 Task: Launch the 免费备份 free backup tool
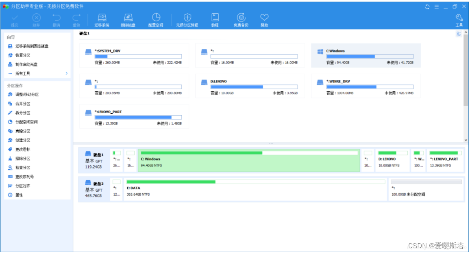tap(241, 20)
